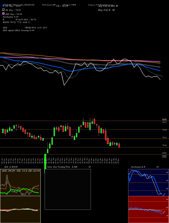The width and height of the screenshot is (169, 223).
Task: Click the 72.46 price axis label
Action: coord(164,145)
